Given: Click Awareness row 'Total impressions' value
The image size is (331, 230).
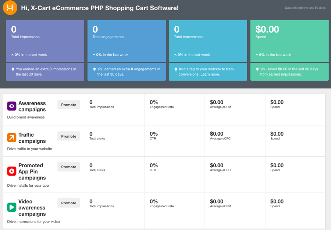Looking at the screenshot, I should click(91, 102).
